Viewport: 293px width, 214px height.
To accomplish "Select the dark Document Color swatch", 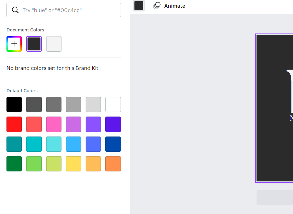I will [34, 44].
